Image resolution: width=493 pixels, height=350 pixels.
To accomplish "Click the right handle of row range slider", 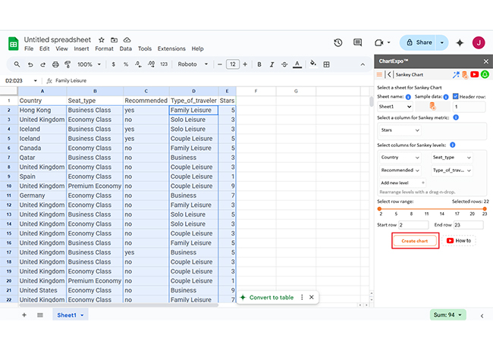I will pyautogui.click(x=485, y=208).
